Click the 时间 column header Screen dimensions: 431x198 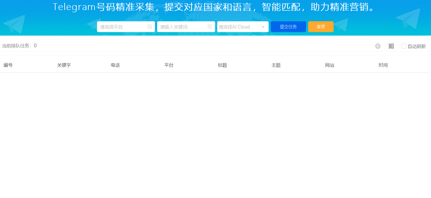(x=383, y=65)
